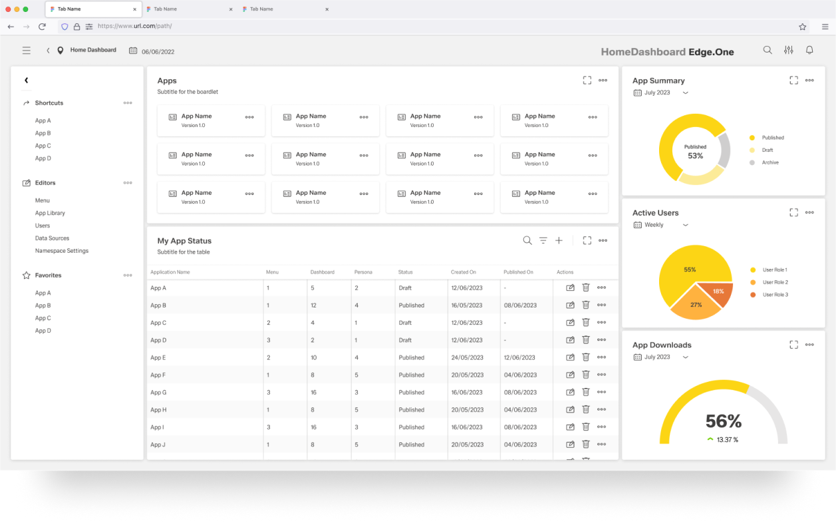Expand the Apps panel to fullscreen
The width and height of the screenshot is (836, 523).
click(587, 81)
